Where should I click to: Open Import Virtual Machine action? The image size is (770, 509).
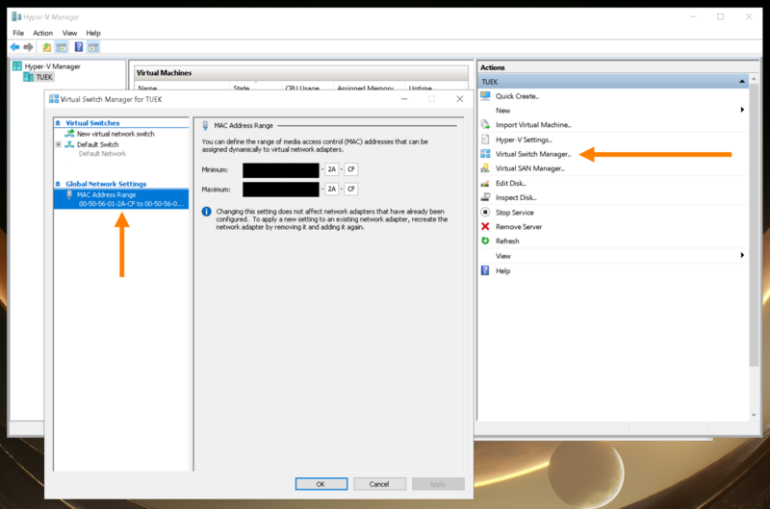(533, 125)
